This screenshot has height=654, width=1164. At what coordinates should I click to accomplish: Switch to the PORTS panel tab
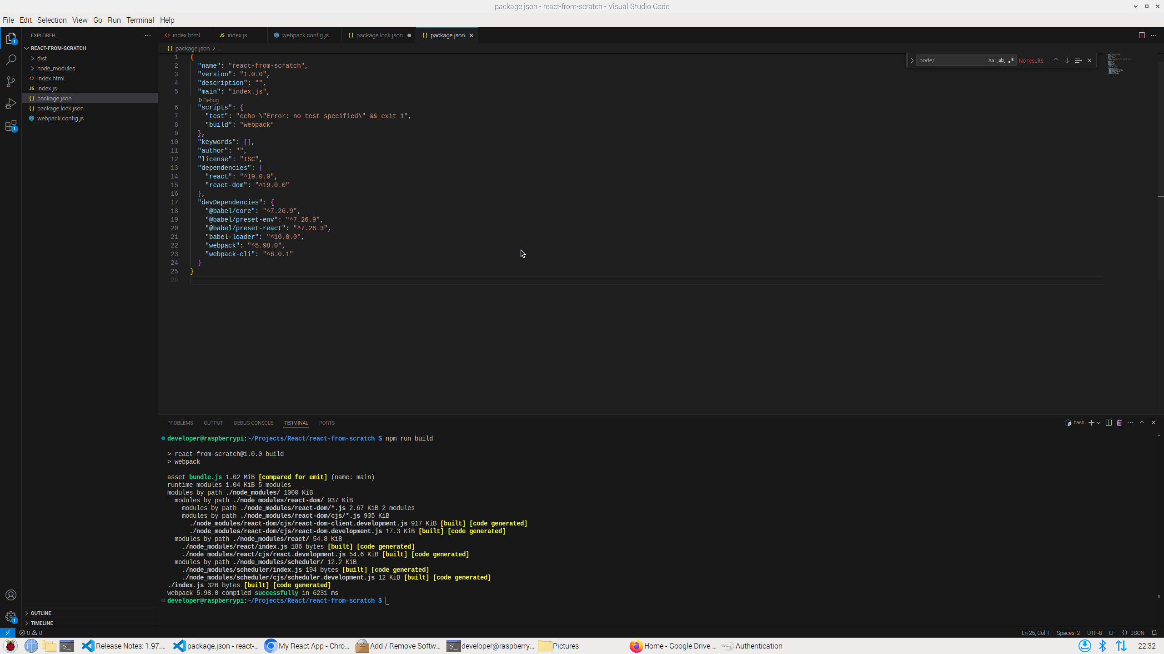(327, 423)
